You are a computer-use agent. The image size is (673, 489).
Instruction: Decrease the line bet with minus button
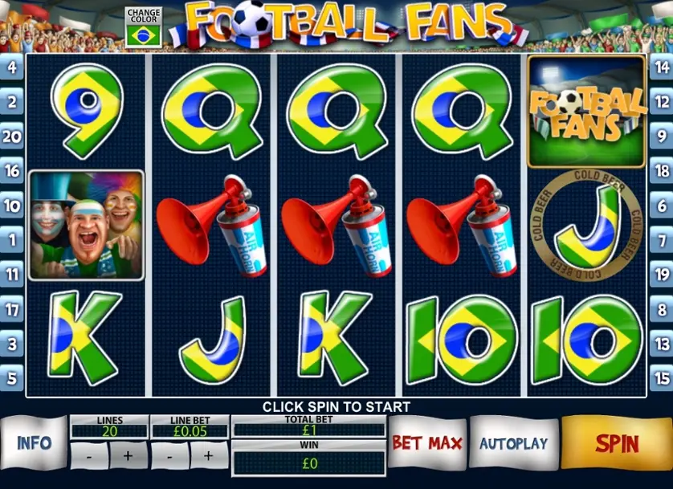pos(170,456)
